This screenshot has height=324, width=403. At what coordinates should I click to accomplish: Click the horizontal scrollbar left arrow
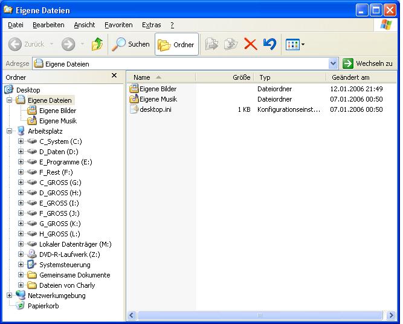[132, 316]
